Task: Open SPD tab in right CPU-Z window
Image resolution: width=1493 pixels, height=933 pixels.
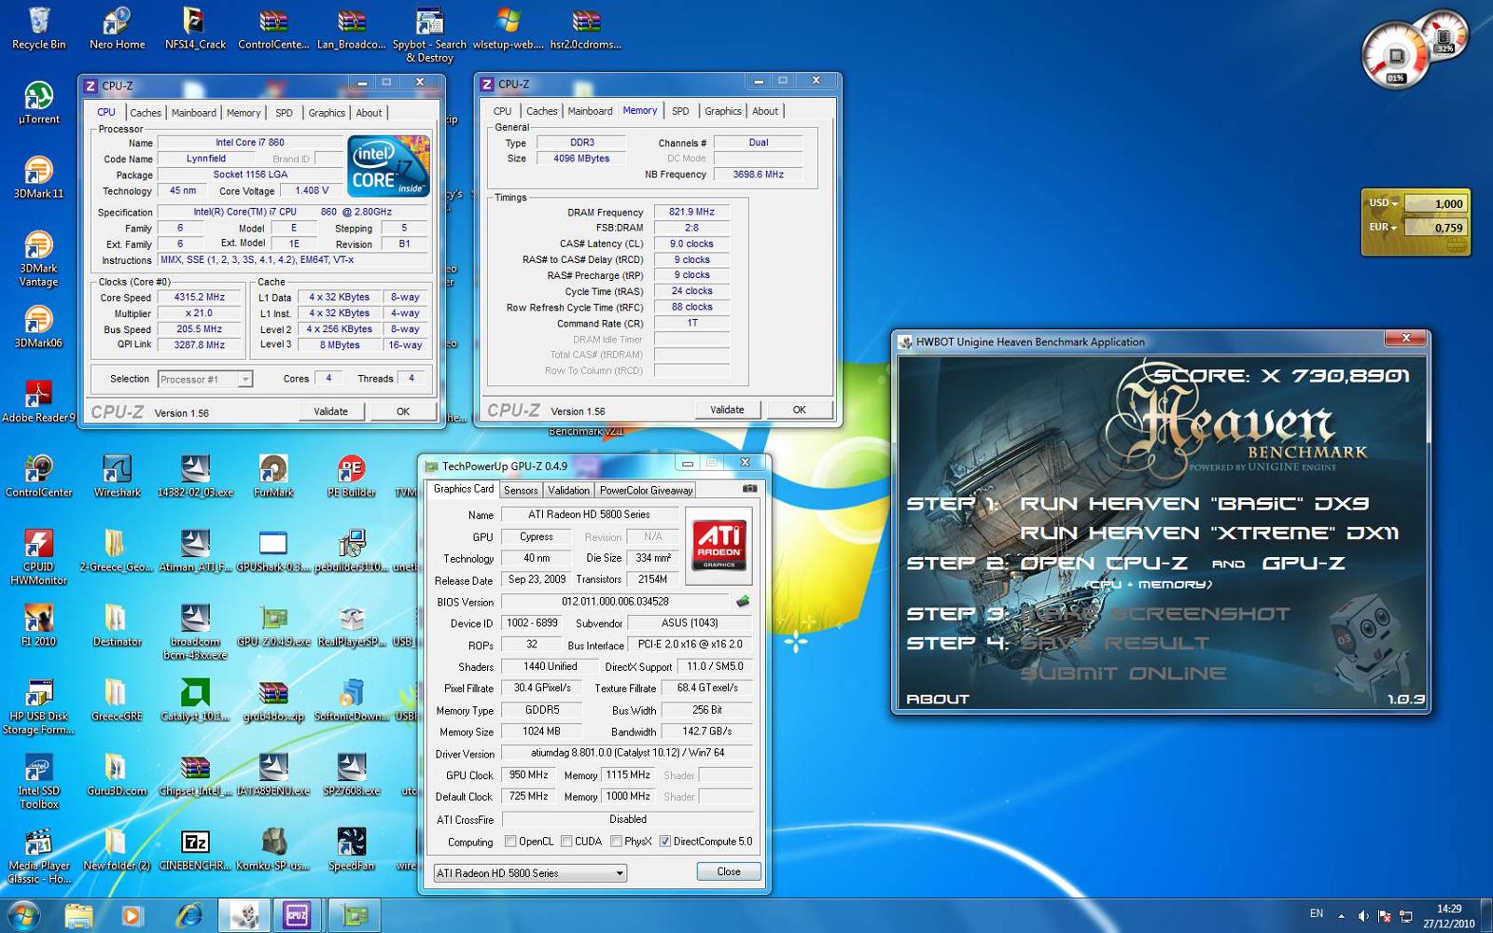Action: (x=680, y=111)
